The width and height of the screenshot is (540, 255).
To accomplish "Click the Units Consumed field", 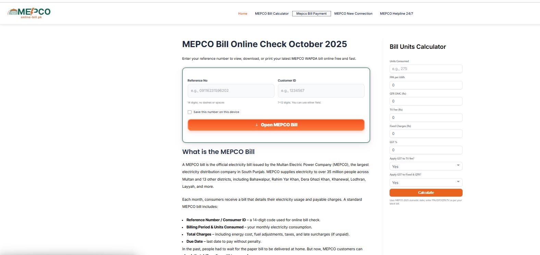I will 426,69.
